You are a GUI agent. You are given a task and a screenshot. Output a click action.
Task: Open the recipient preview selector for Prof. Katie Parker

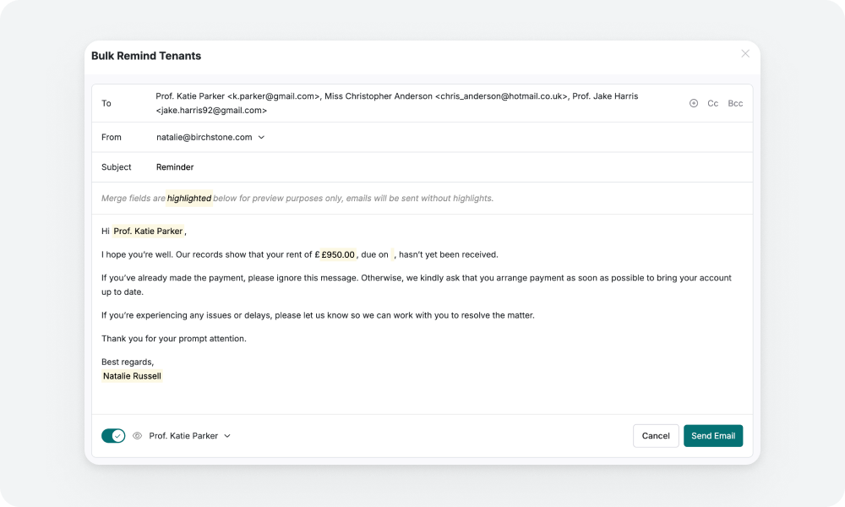tap(186, 435)
